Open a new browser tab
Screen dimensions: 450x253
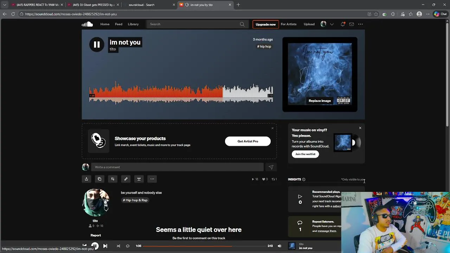238,5
